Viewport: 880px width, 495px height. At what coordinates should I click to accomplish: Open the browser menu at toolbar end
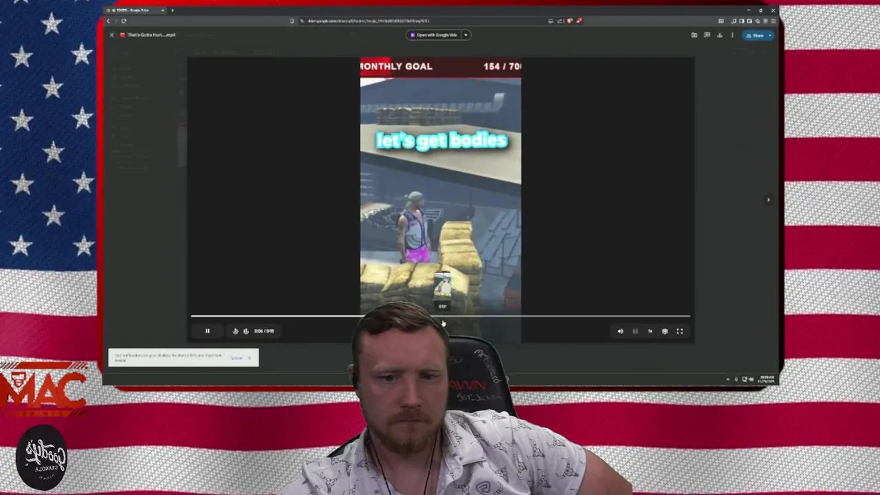click(773, 21)
